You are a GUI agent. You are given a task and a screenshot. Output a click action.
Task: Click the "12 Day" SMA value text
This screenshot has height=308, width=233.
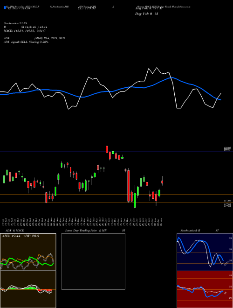point(18,8)
